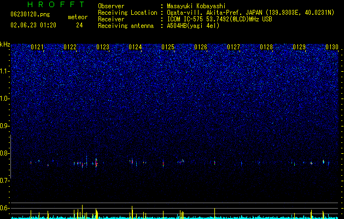Click the 0129 time marker
344x219 pixels.
[x=299, y=47]
